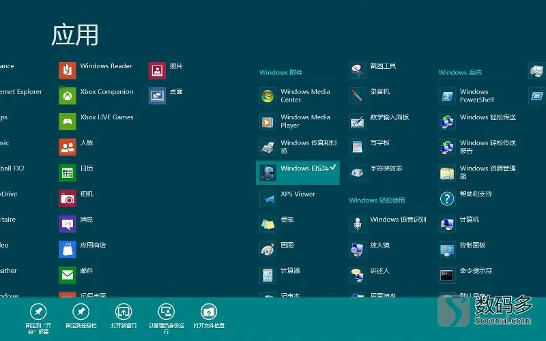Viewport: 546px width, 341px height.
Task: Open Windows Reader app
Action: pyautogui.click(x=96, y=70)
